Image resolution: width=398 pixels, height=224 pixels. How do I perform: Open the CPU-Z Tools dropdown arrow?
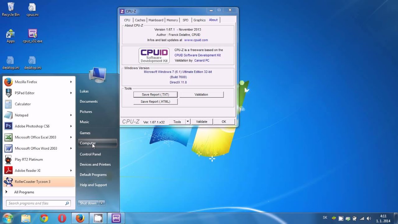(x=187, y=122)
